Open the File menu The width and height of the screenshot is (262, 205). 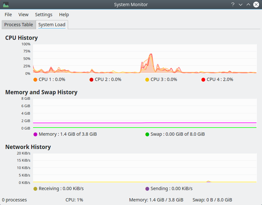[x=8, y=15]
